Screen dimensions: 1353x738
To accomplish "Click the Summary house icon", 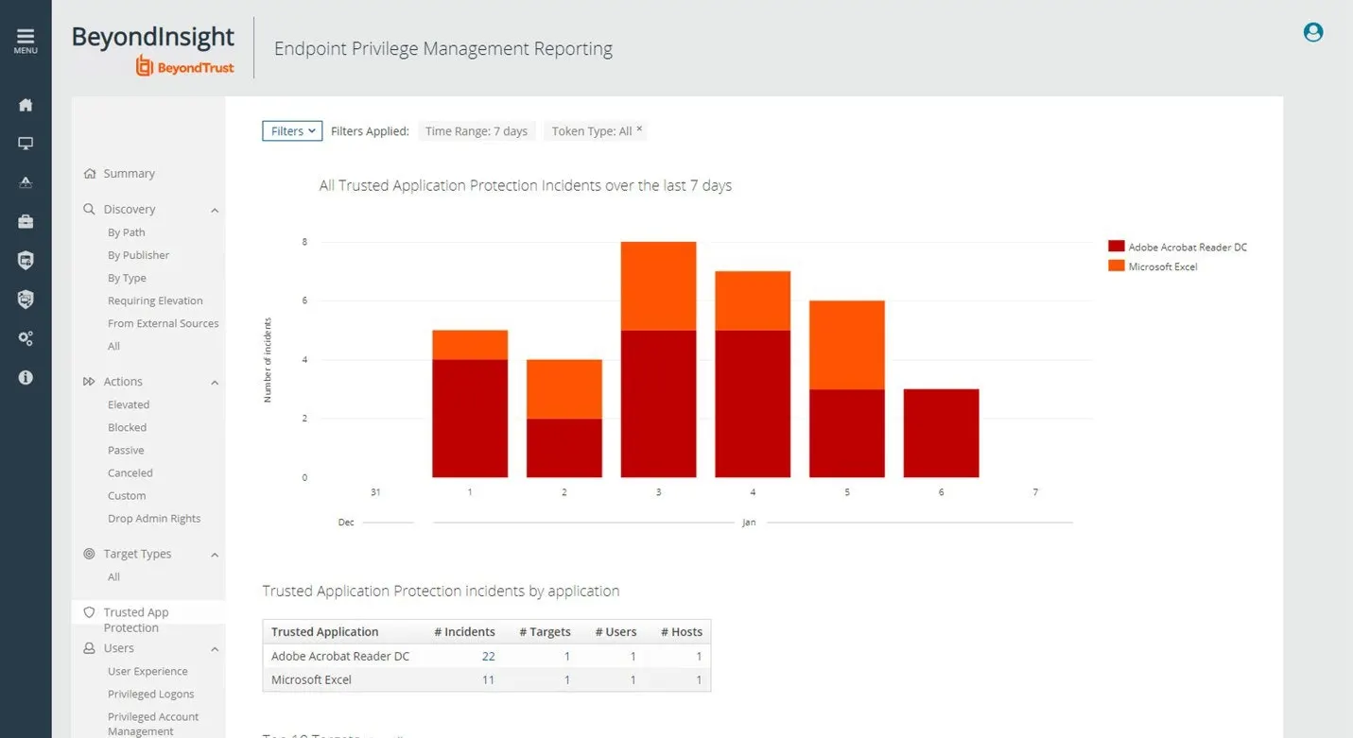I will click(90, 174).
